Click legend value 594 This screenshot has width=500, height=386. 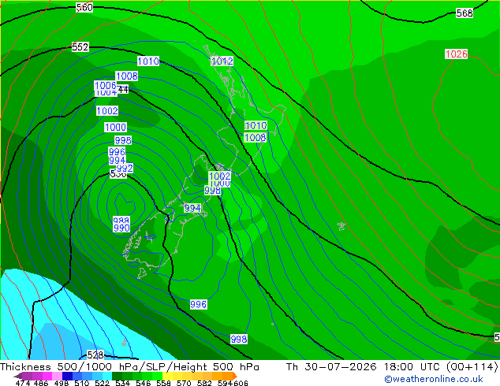pos(225,383)
